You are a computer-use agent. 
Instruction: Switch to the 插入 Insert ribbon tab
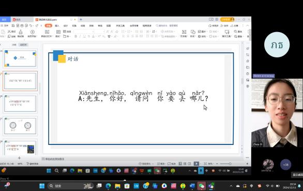pos(57,25)
